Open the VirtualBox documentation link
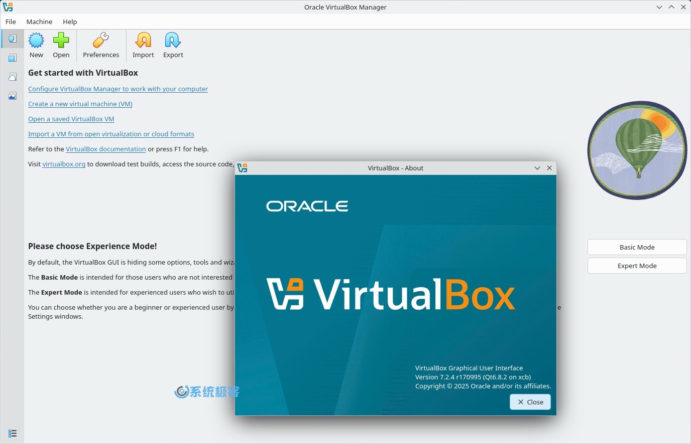Viewport: 691px width, 444px height. pyautogui.click(x=105, y=149)
